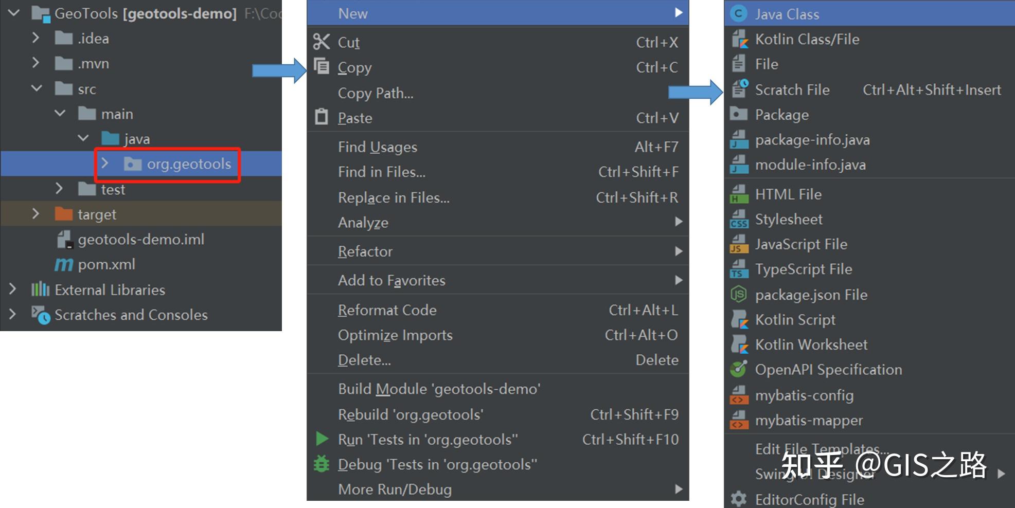
Task: Click the Cut scissors icon
Action: pos(322,42)
